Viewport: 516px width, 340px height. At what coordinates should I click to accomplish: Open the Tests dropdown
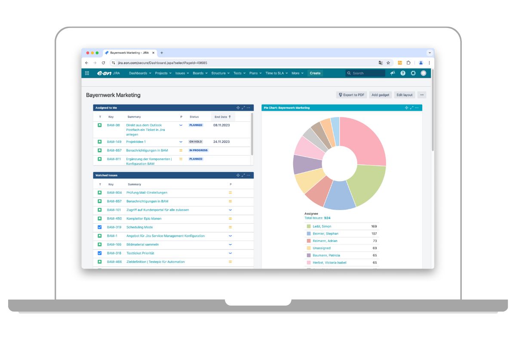coord(240,73)
